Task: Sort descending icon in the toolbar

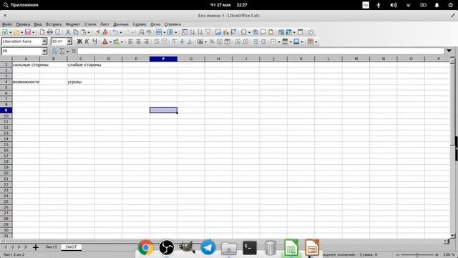Action: point(200,32)
